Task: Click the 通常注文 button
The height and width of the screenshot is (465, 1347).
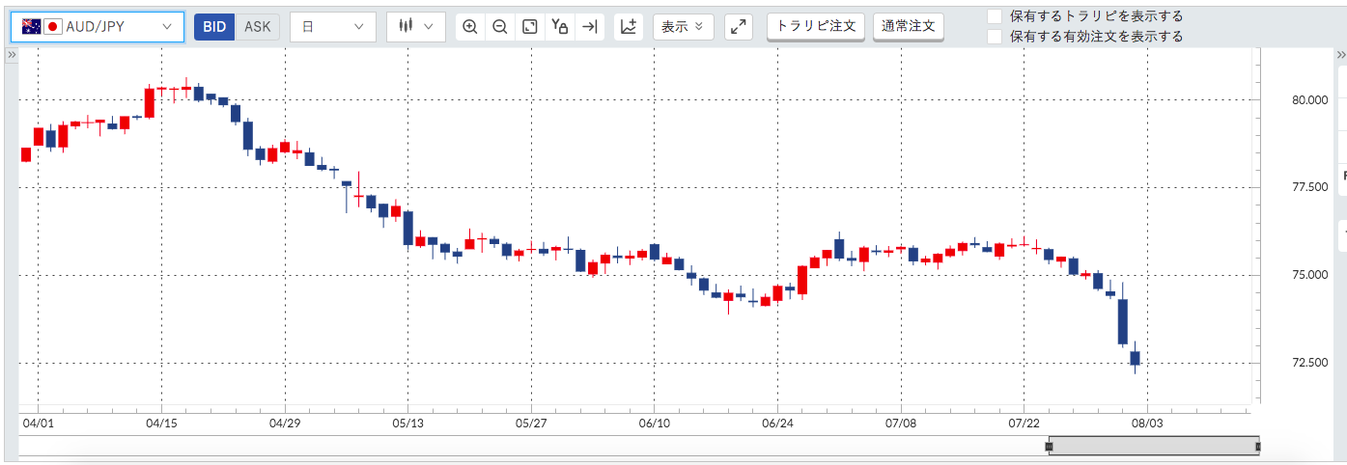Action: (x=909, y=26)
